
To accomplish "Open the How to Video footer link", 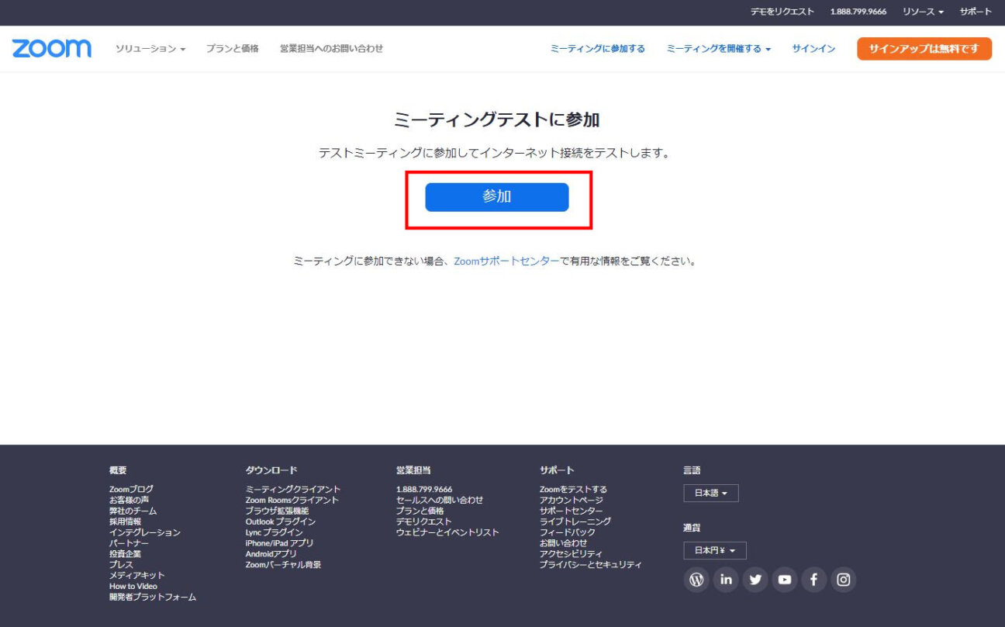I will point(133,587).
